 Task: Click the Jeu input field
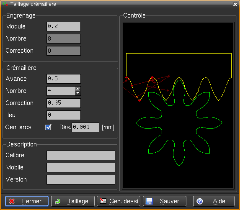click(x=64, y=115)
